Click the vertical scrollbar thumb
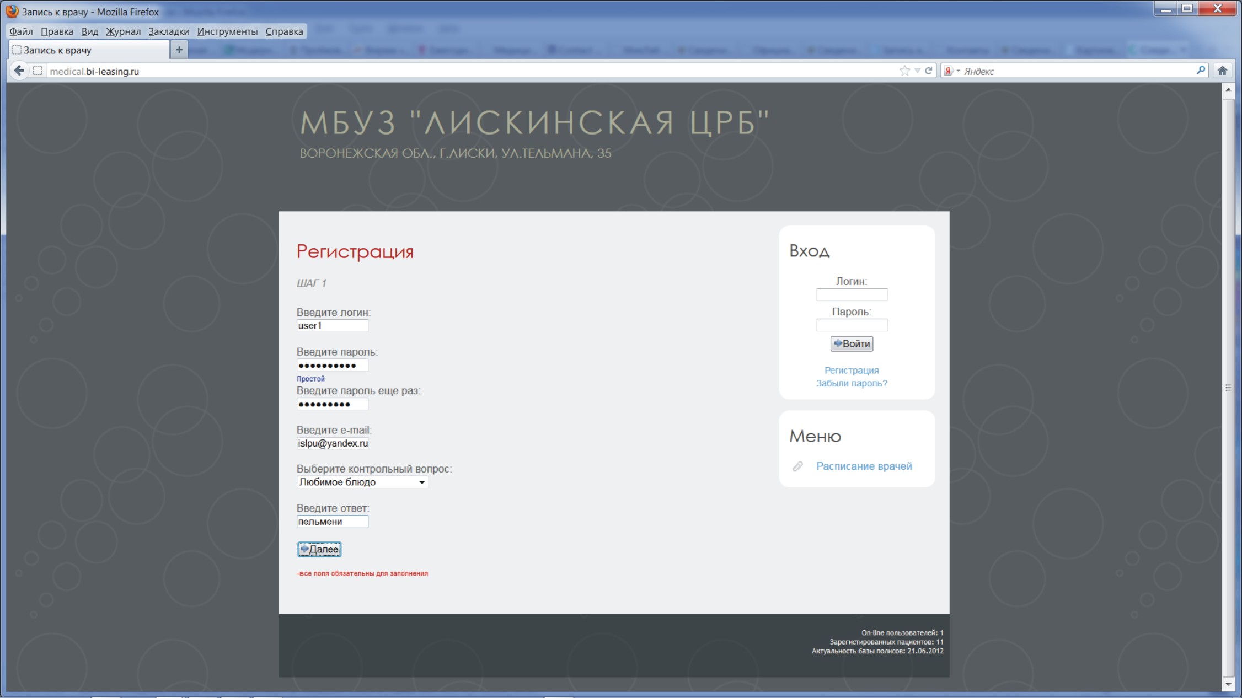1242x698 pixels. (1228, 388)
